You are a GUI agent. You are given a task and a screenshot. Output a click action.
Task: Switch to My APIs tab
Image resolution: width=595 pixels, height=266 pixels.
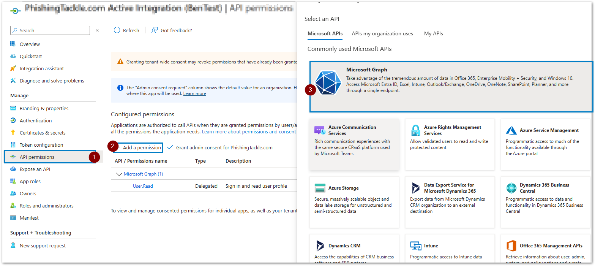(x=434, y=33)
